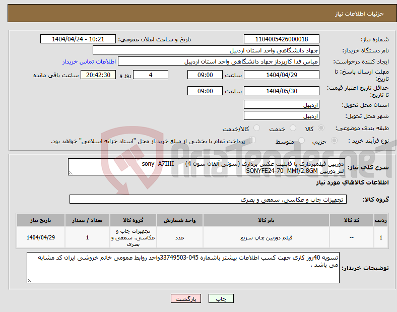The height and width of the screenshot is (312, 397).
Task: Click the remaining days field showing 4
Action: coord(151,75)
